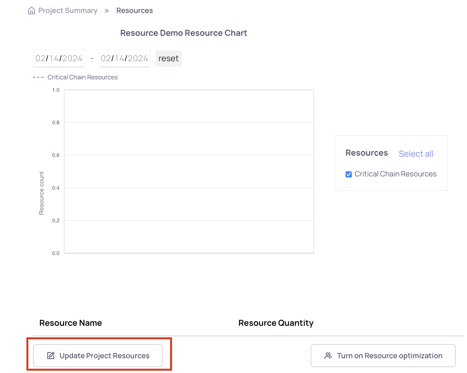The width and height of the screenshot is (467, 373).
Task: Click the pencil edit icon in Update button
Action: (x=51, y=356)
